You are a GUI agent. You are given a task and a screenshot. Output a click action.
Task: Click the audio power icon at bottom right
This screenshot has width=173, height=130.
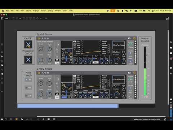(171, 120)
